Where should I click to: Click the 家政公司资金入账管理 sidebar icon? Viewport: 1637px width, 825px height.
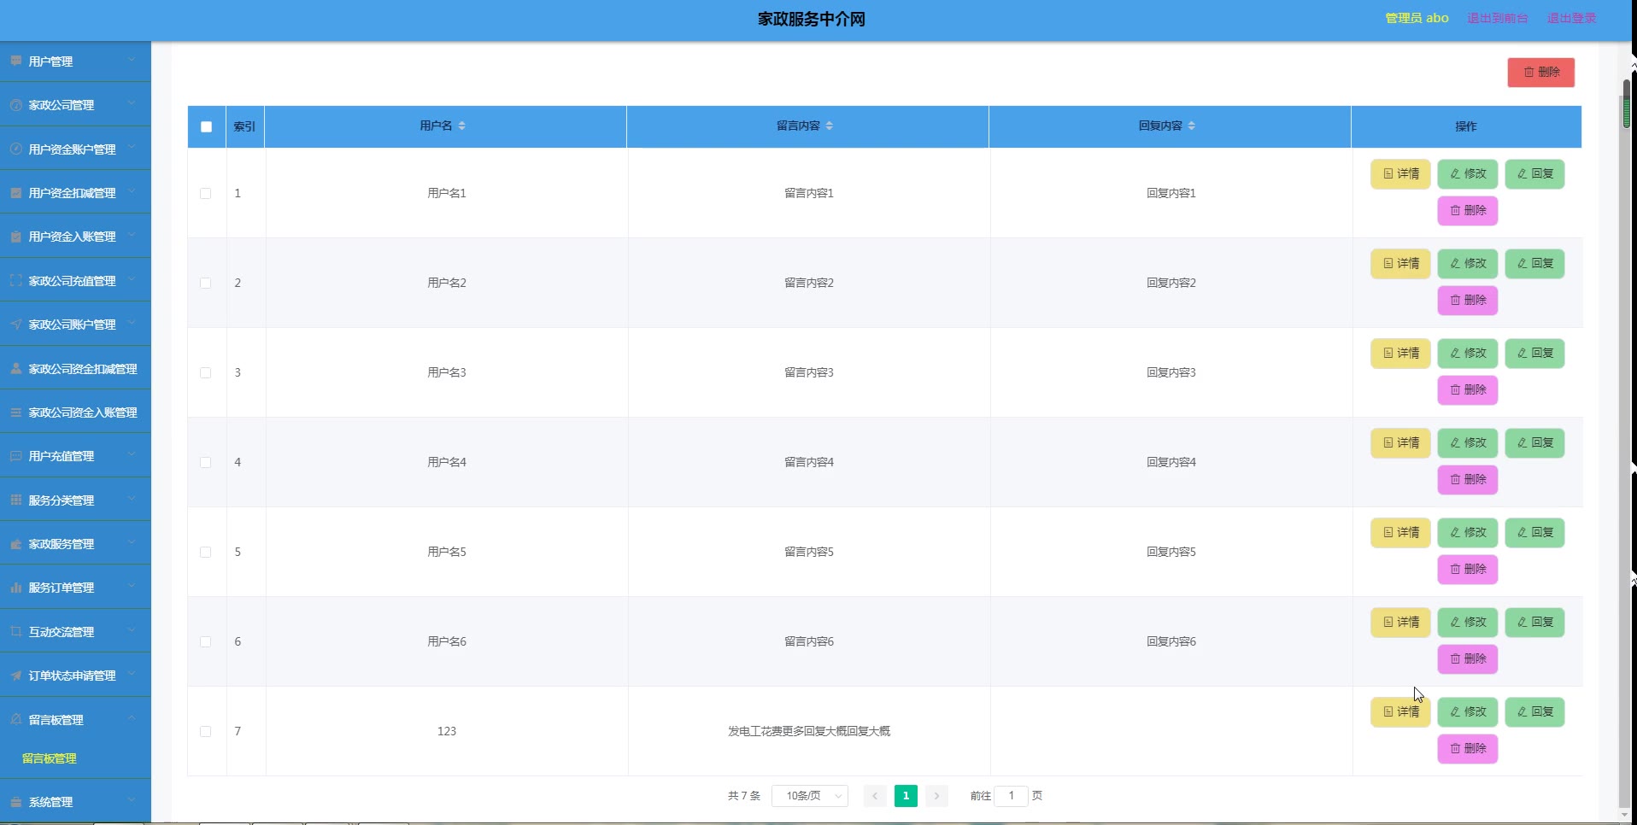16,412
